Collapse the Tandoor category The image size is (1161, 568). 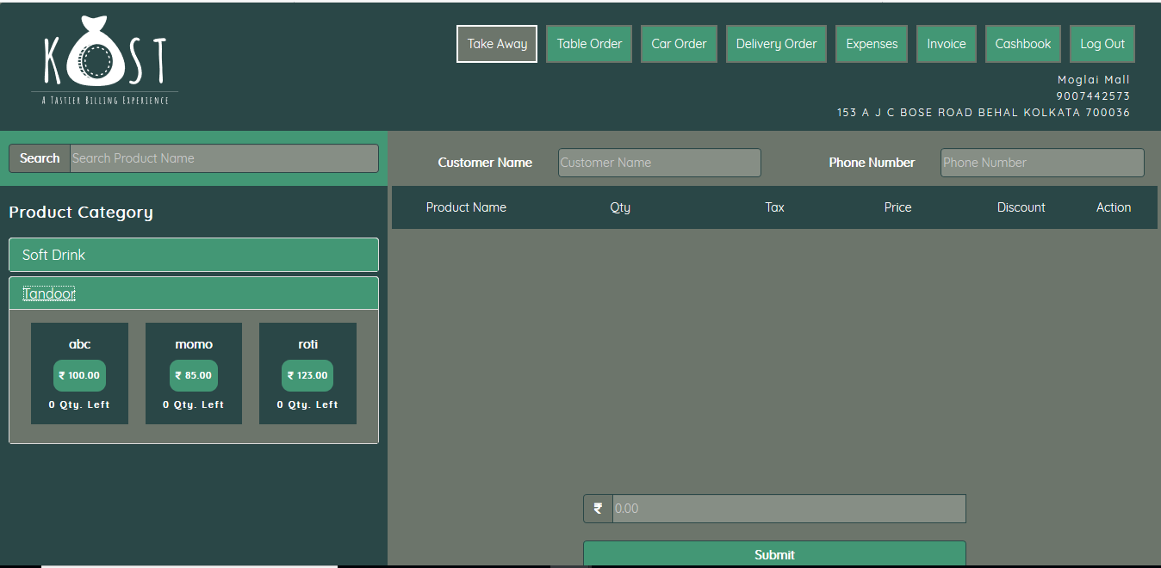coord(49,293)
